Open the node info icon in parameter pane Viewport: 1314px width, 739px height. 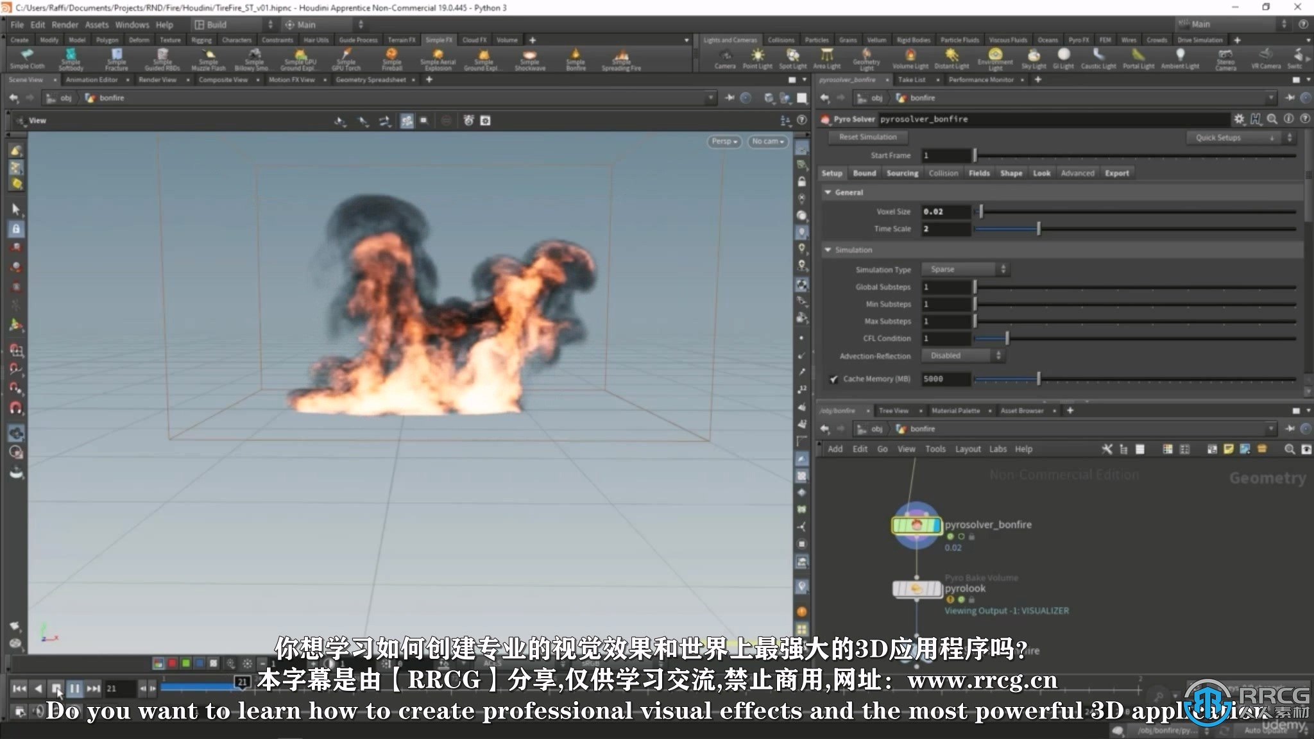[1288, 119]
